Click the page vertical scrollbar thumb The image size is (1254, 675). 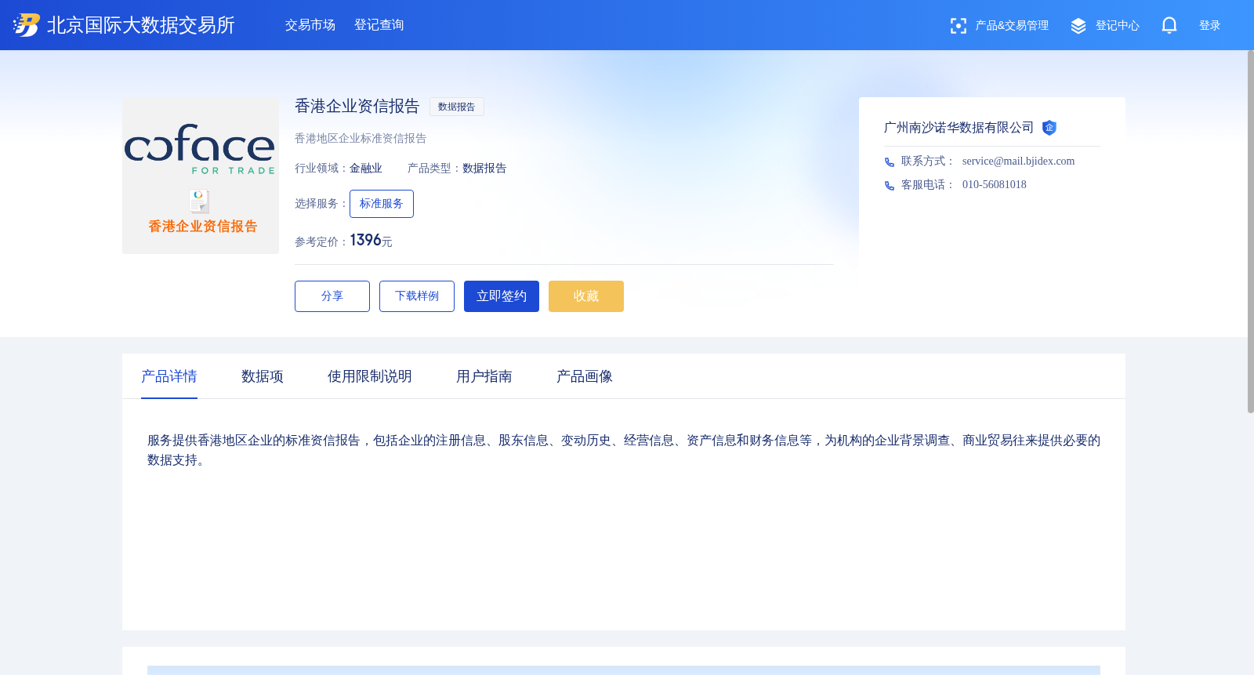coord(1251,231)
